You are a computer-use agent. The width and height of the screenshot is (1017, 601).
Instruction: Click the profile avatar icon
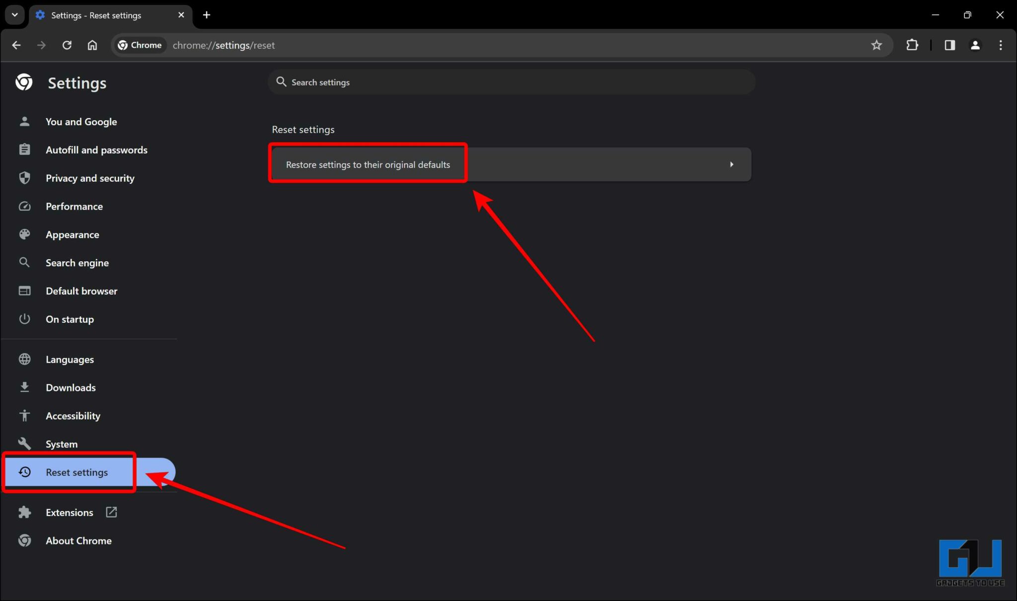pos(975,45)
